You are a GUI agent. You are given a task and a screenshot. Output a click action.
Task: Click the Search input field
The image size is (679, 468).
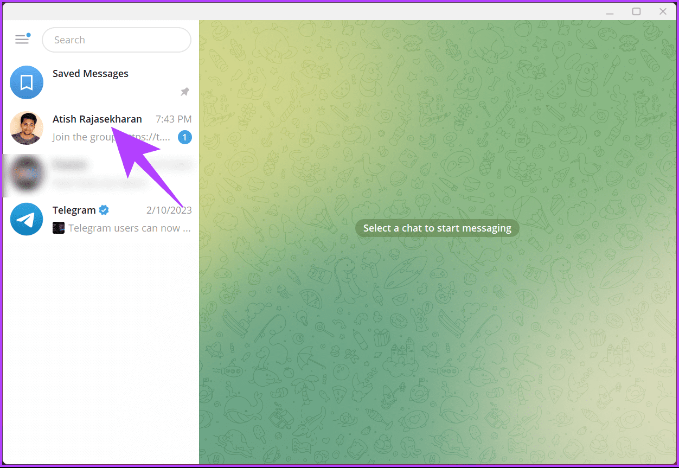[x=116, y=40]
